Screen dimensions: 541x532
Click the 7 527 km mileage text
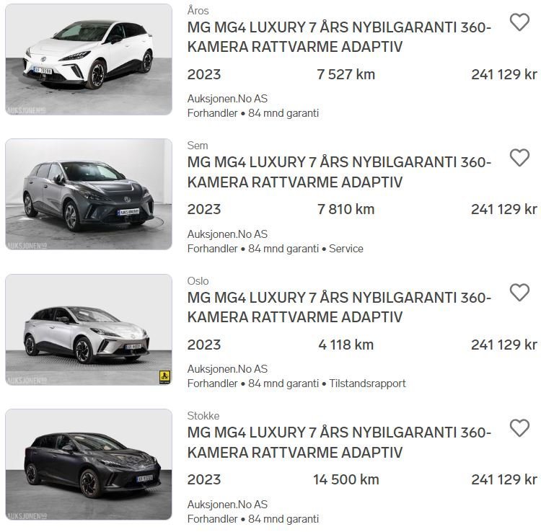click(346, 74)
